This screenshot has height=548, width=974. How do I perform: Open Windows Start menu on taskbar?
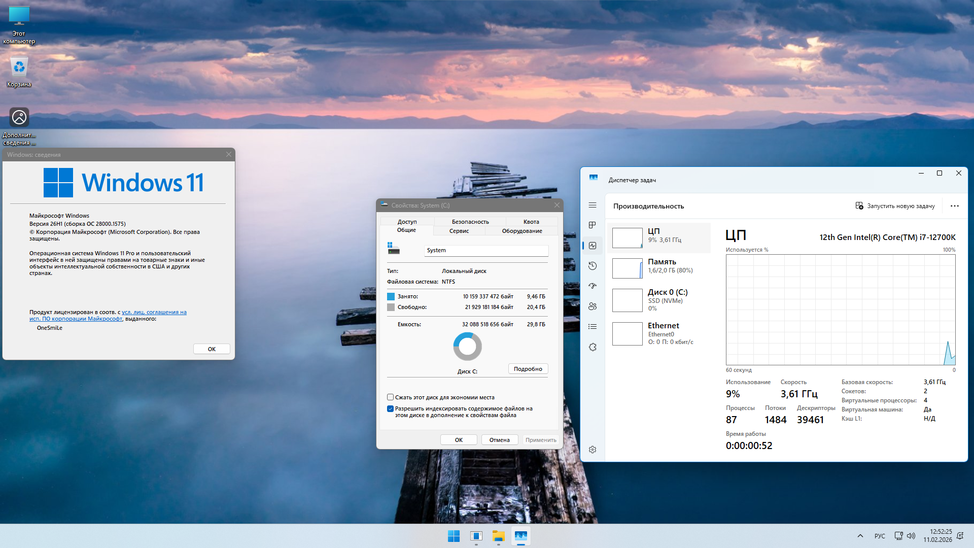pyautogui.click(x=454, y=536)
